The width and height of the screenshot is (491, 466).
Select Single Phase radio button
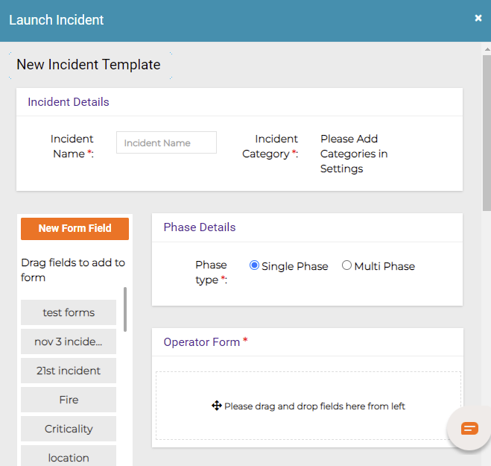point(254,265)
